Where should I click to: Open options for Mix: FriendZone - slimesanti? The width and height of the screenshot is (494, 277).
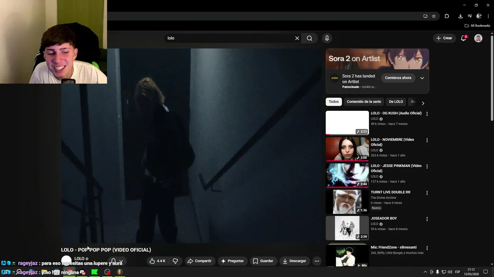(x=427, y=248)
